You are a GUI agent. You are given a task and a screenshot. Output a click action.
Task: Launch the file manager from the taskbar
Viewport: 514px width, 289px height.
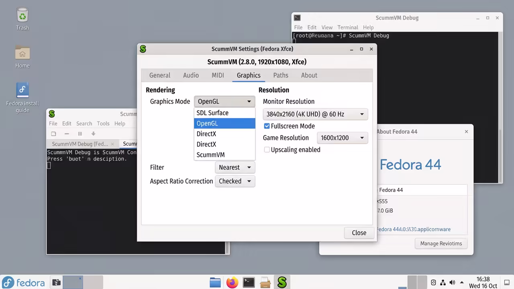click(x=215, y=282)
